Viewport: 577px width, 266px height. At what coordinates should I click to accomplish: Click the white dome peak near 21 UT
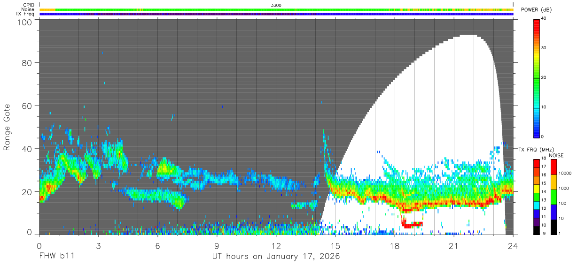point(468,36)
